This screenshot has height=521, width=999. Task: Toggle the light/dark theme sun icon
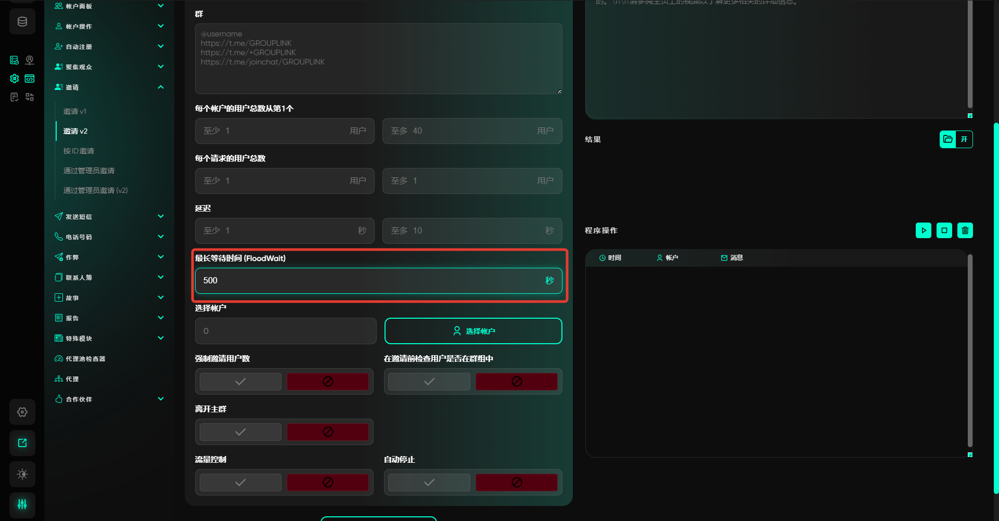click(22, 474)
